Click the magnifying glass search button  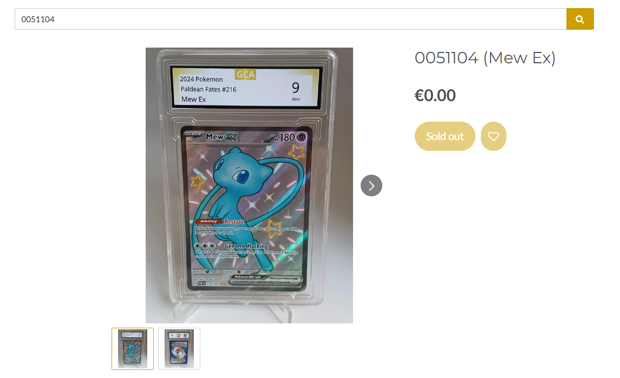580,19
